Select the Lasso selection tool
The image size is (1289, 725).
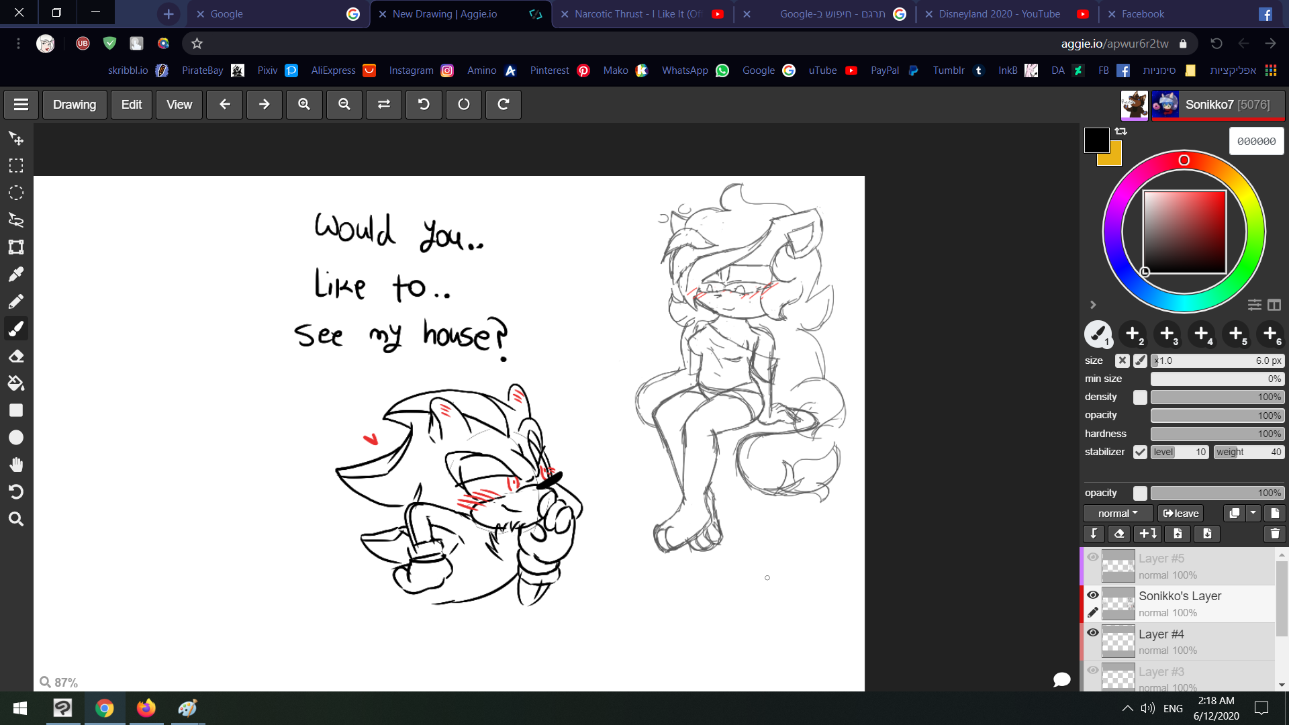pos(16,220)
